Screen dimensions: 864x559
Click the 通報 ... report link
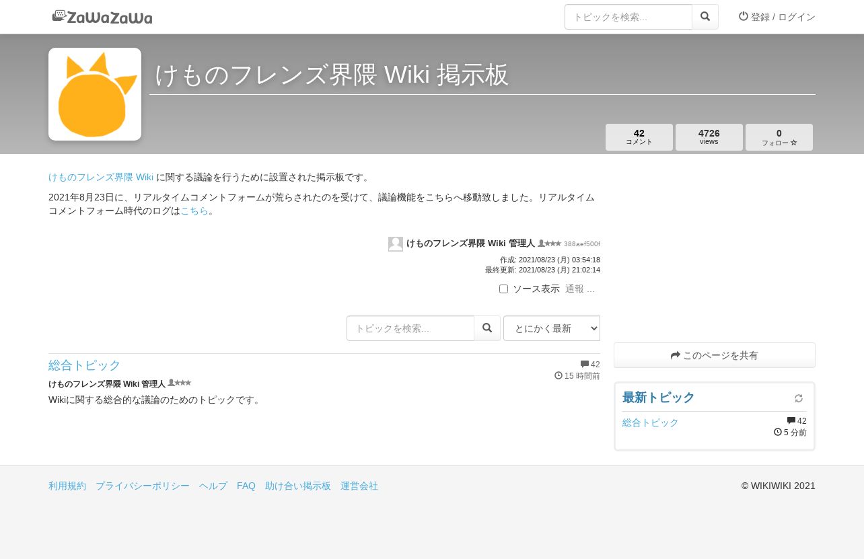[580, 289]
